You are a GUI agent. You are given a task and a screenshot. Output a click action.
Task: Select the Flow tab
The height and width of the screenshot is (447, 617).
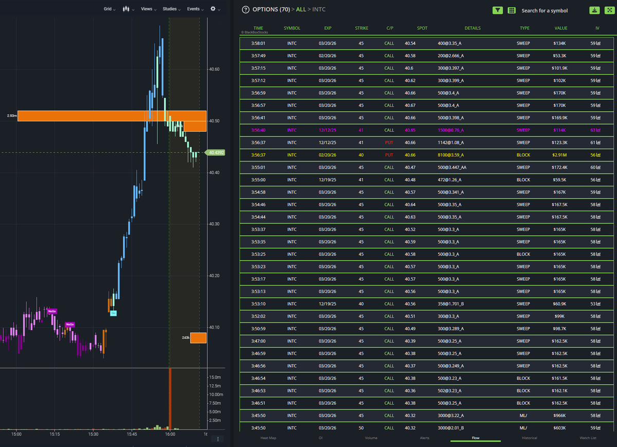click(476, 438)
